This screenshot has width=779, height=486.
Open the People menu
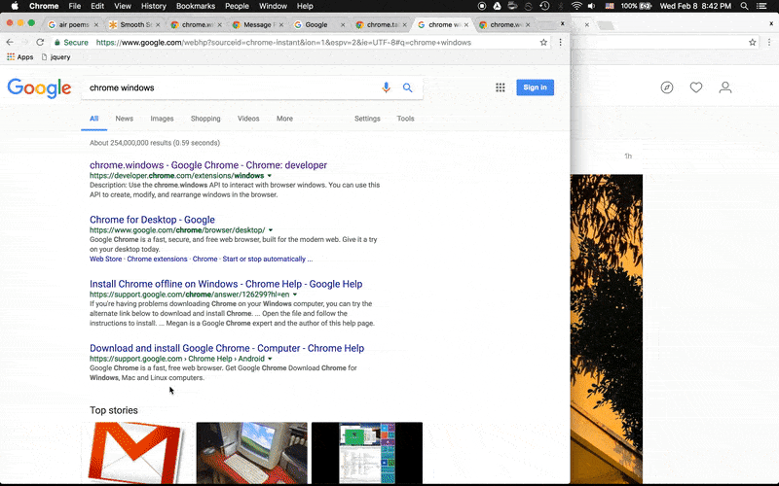(237, 6)
